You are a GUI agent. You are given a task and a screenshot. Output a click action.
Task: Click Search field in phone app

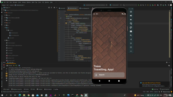(109, 75)
